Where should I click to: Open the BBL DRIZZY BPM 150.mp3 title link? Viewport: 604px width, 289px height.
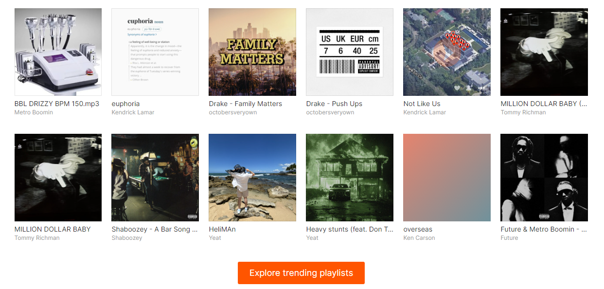pos(57,104)
